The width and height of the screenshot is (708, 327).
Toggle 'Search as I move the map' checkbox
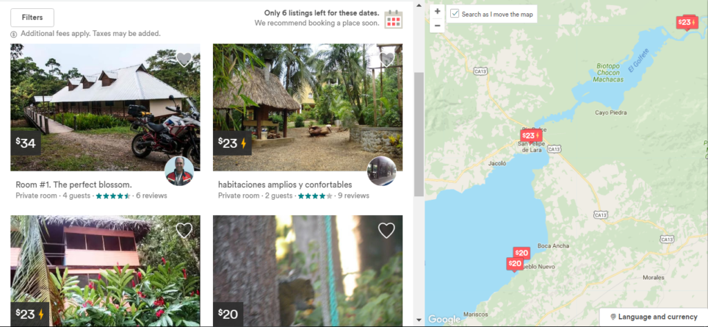455,14
